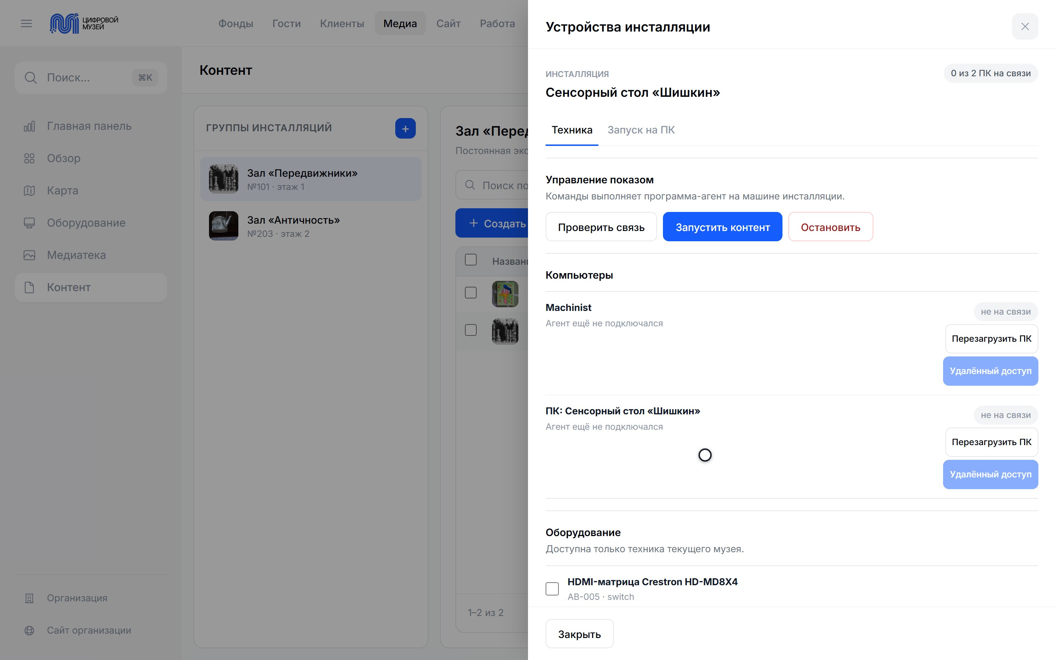Open the Фонды top menu

[236, 23]
